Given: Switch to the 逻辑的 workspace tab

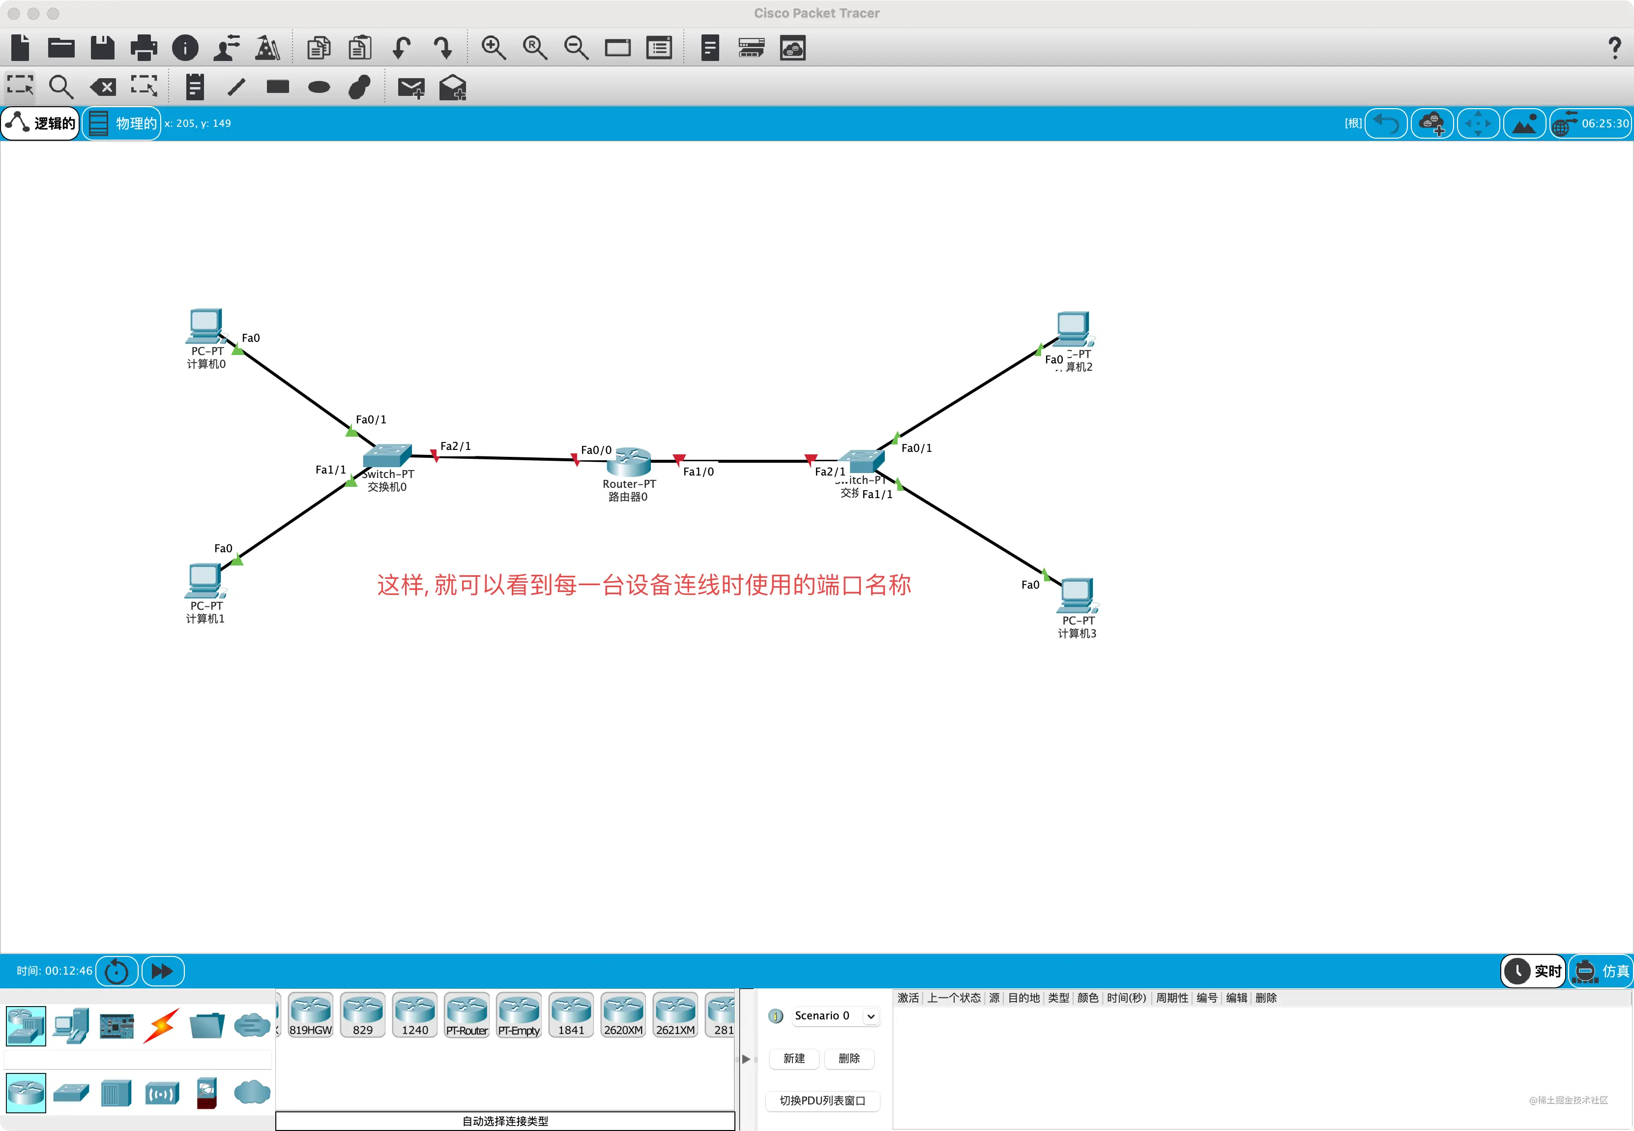Looking at the screenshot, I should [40, 123].
